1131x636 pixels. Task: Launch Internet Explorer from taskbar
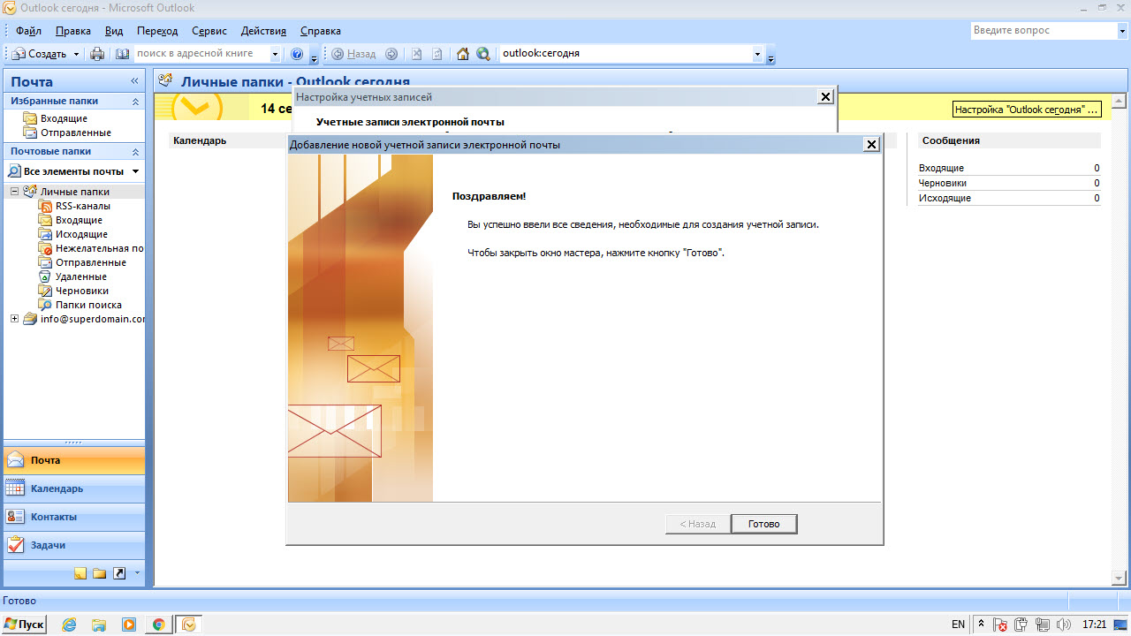(x=69, y=625)
